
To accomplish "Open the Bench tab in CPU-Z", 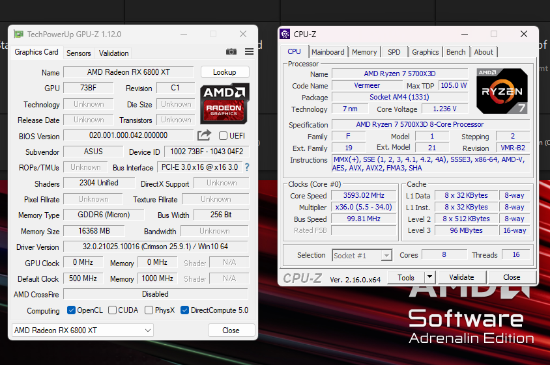I will 456,52.
